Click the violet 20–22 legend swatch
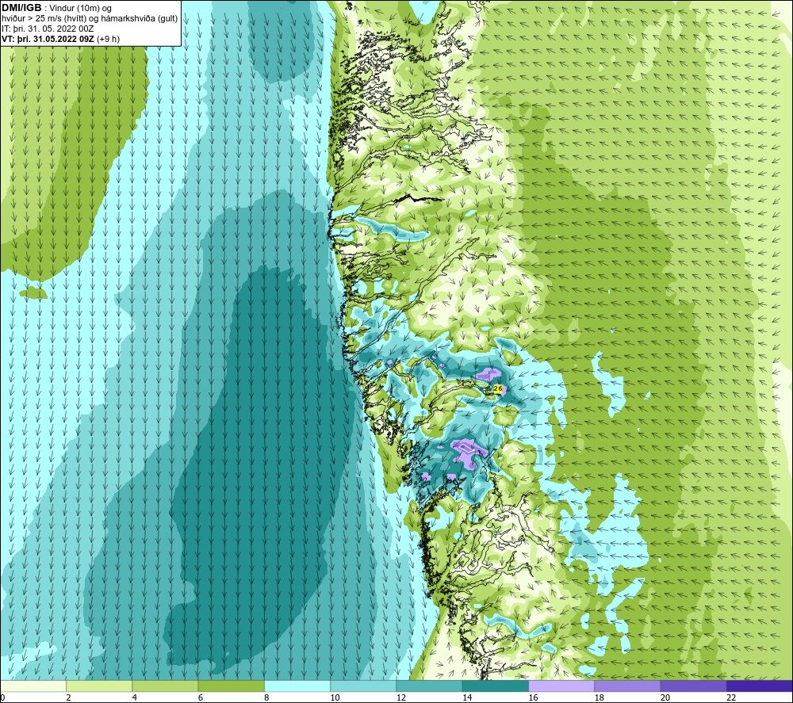Viewport: 793px width, 703px height. (x=693, y=686)
